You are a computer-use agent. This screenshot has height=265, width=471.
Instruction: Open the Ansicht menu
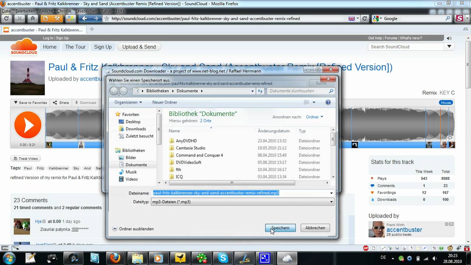tap(46, 11)
